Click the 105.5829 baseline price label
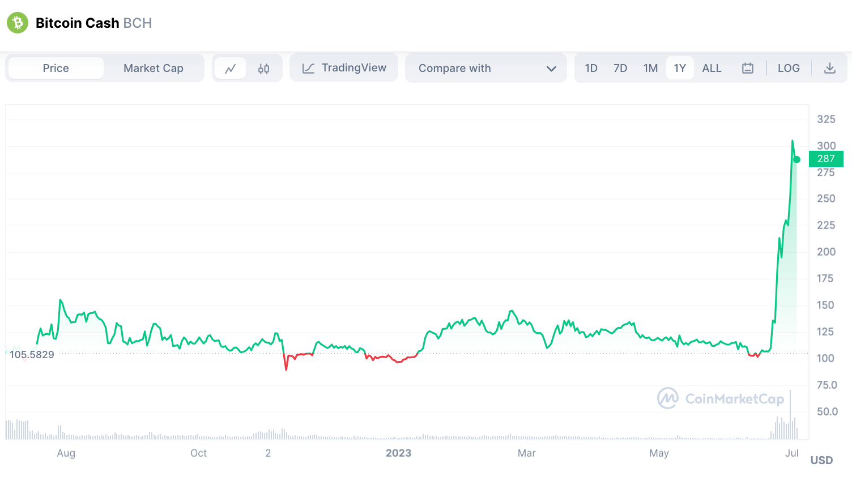Screen dimensions: 852x480 pyautogui.click(x=32, y=355)
